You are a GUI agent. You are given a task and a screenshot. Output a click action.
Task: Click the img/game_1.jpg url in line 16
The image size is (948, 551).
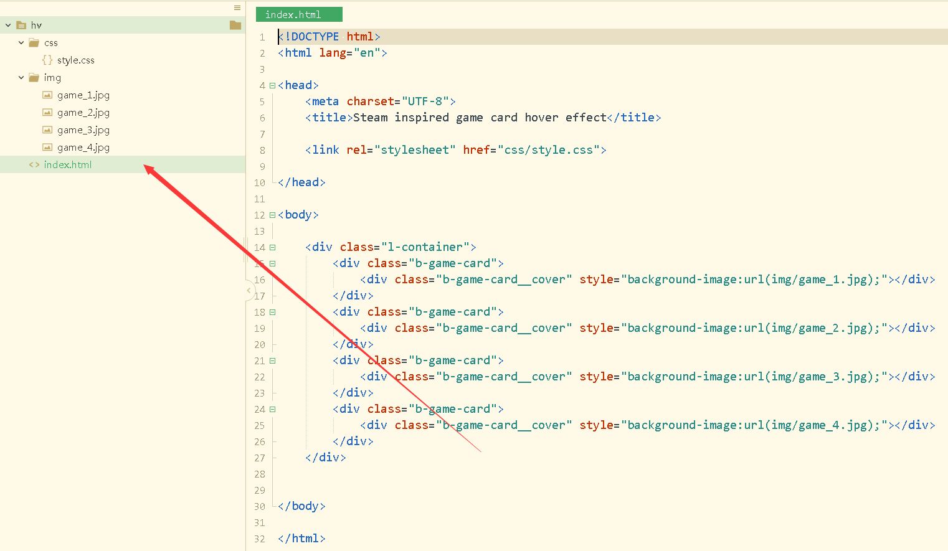click(x=819, y=280)
